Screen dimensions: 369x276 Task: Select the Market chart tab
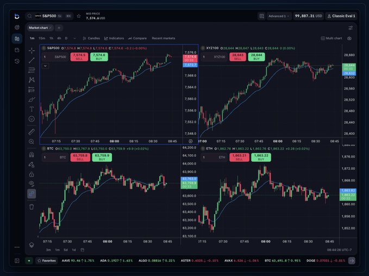(38, 28)
